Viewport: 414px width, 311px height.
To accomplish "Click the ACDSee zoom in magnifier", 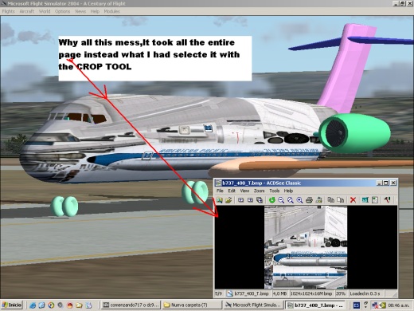I will click(299, 200).
